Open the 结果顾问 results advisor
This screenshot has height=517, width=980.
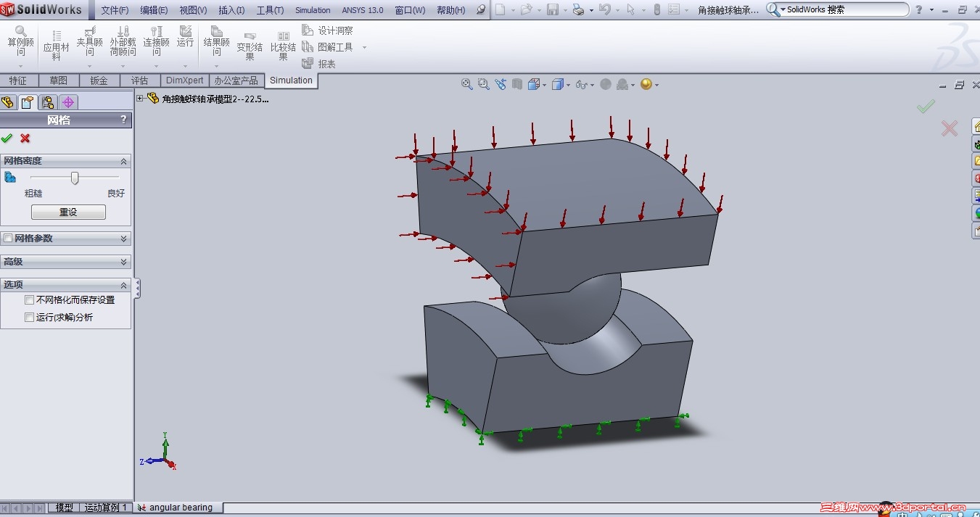[x=216, y=42]
